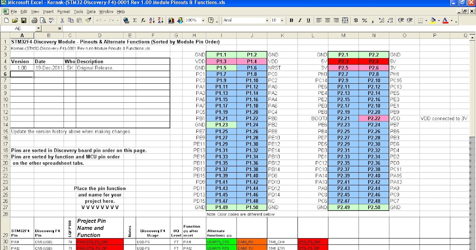Select row 13 header
The image size is (476, 250).
click(6, 118)
